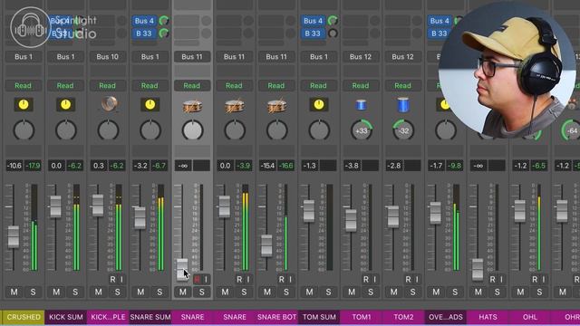Image resolution: width=580 pixels, height=326 pixels.
Task: Click the kick drum icon on KICK...PLE strip
Action: (x=109, y=105)
